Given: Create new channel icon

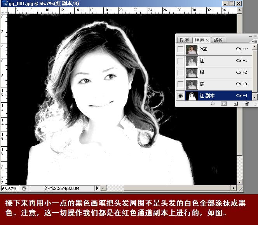Looking at the screenshot, I should tap(235, 104).
